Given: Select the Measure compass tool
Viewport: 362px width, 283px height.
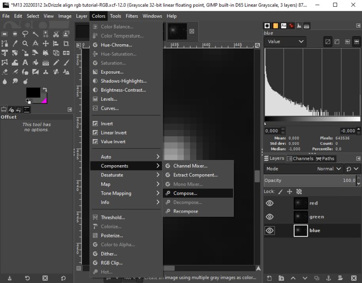Looking at the screenshot, I should click(x=35, y=43).
